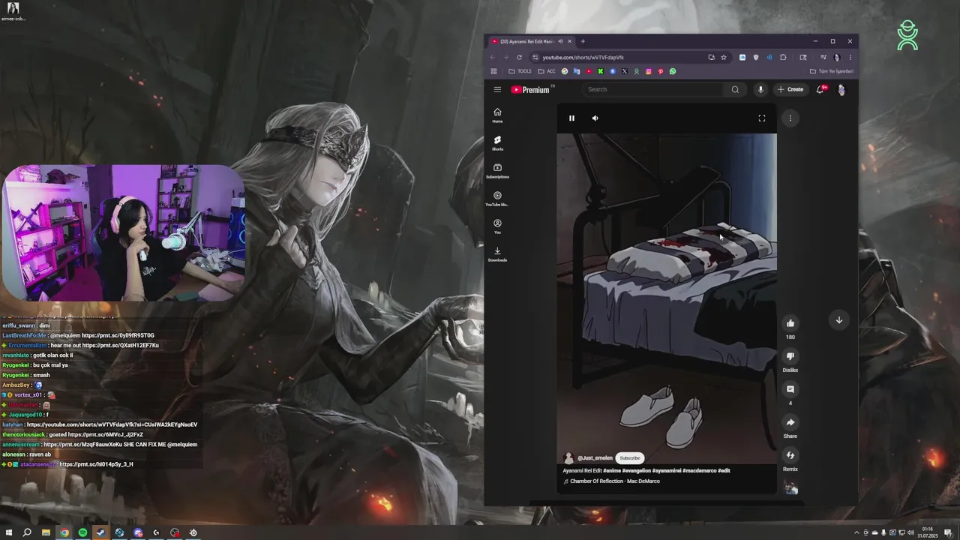Pause the playing Short video
This screenshot has height=540, width=960.
pyautogui.click(x=571, y=118)
